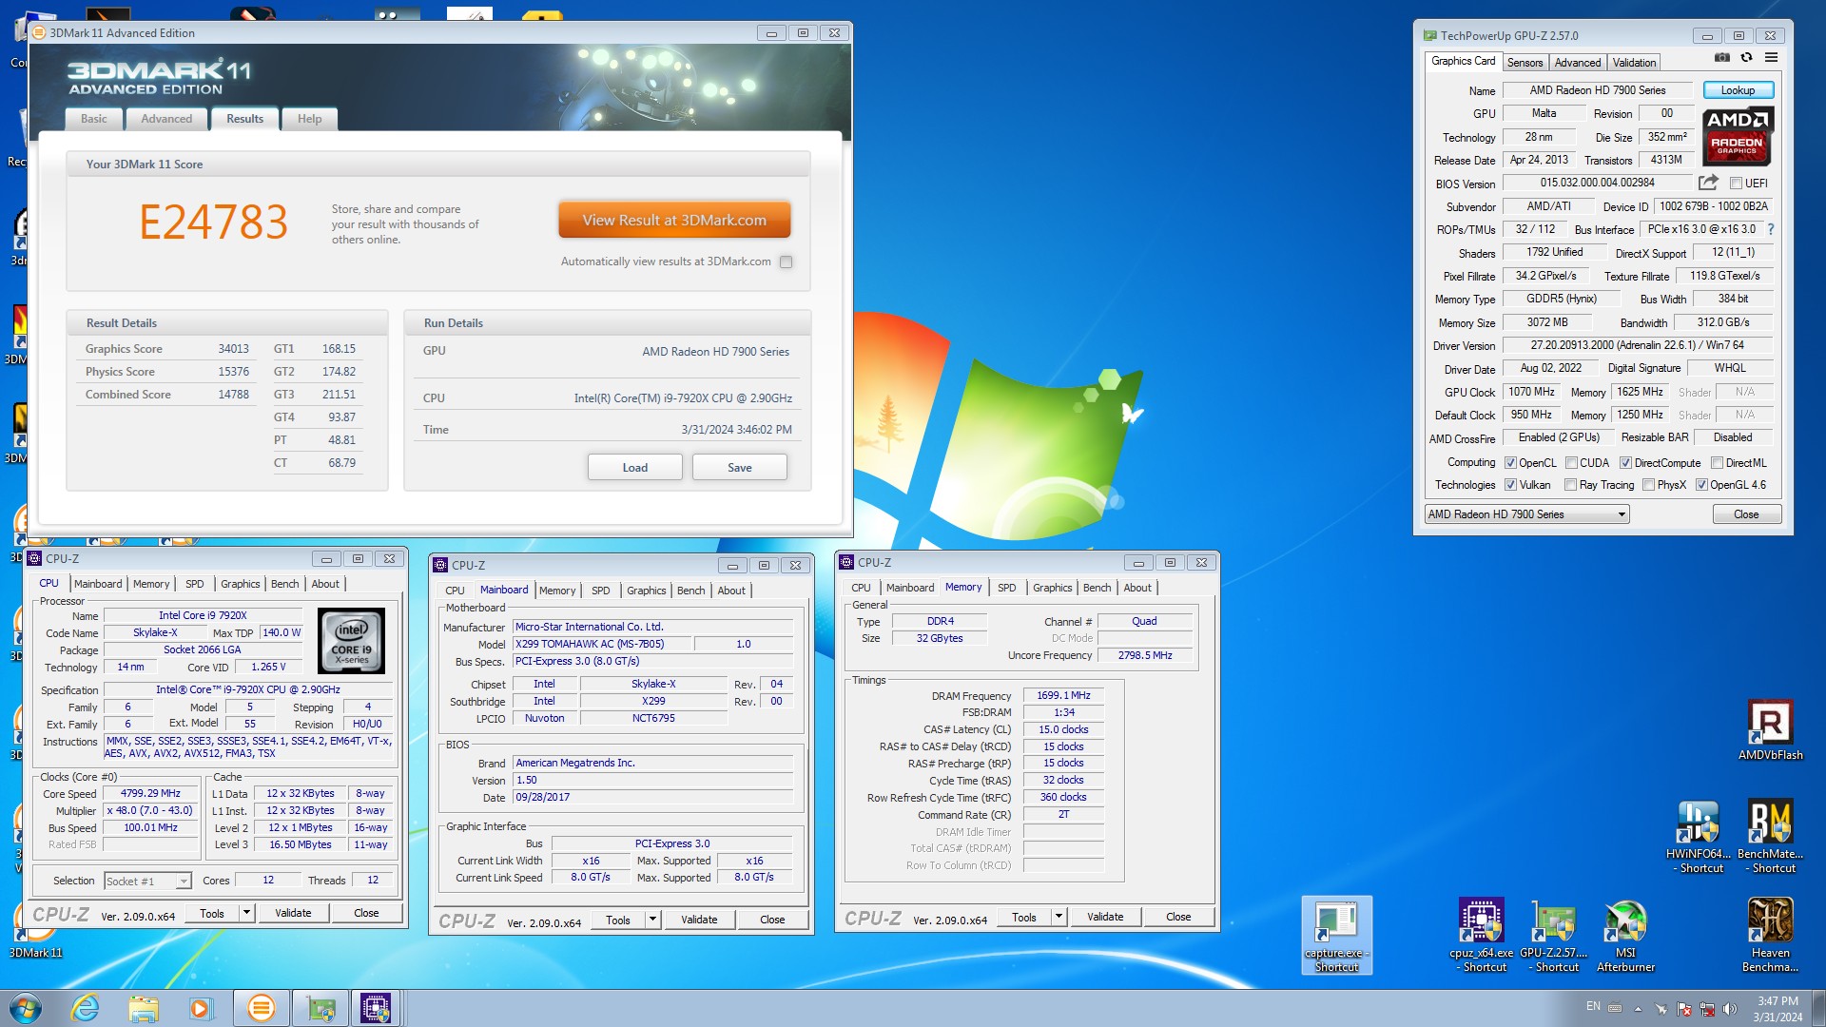Open the Socket #1 selection dropdown
1826x1027 pixels.
coord(147,882)
